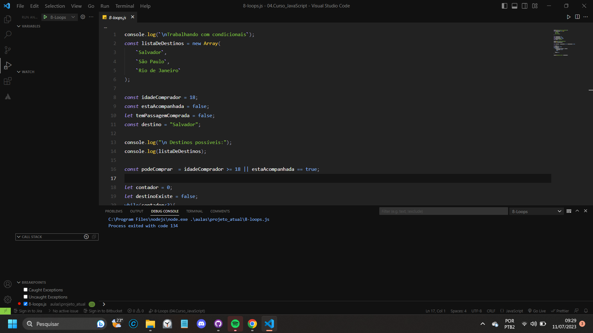Clear the debug console
593x333 pixels.
[x=569, y=211]
